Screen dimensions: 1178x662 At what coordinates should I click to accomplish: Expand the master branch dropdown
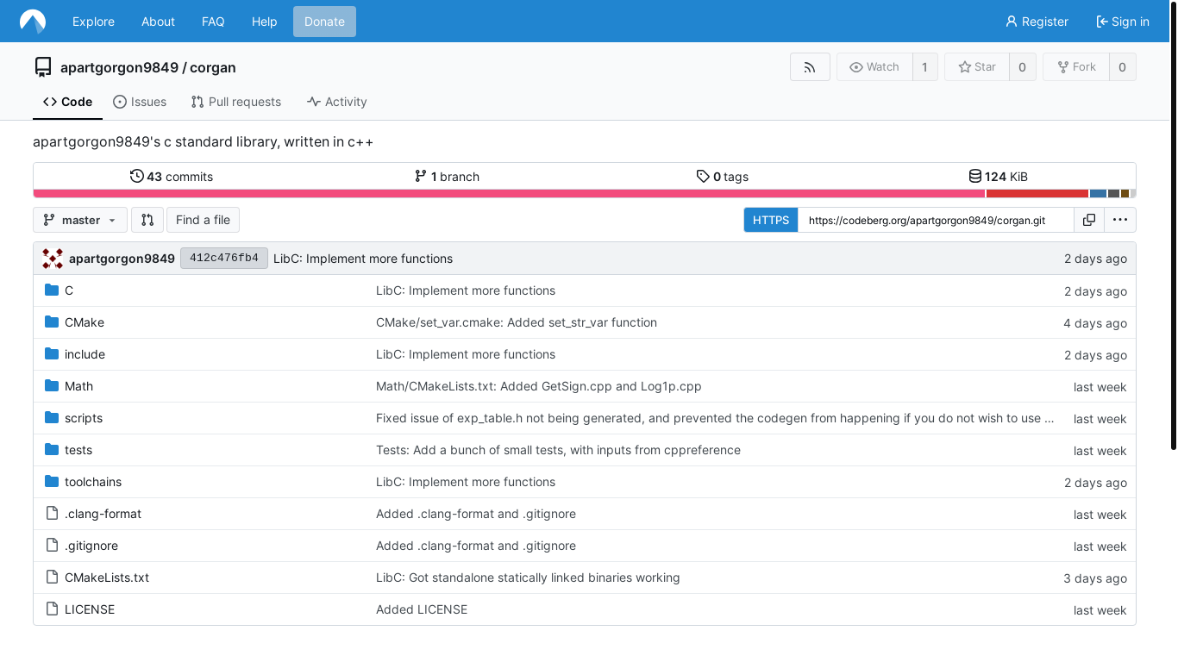pos(80,220)
